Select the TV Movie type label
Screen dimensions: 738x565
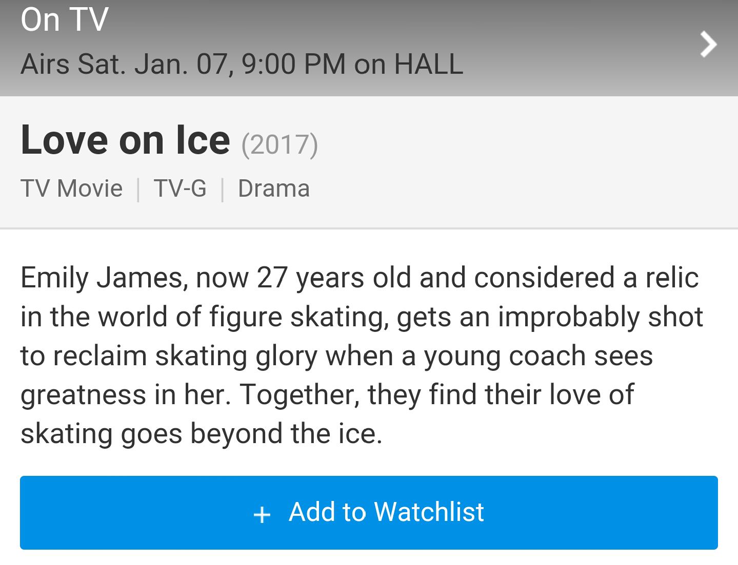click(72, 189)
